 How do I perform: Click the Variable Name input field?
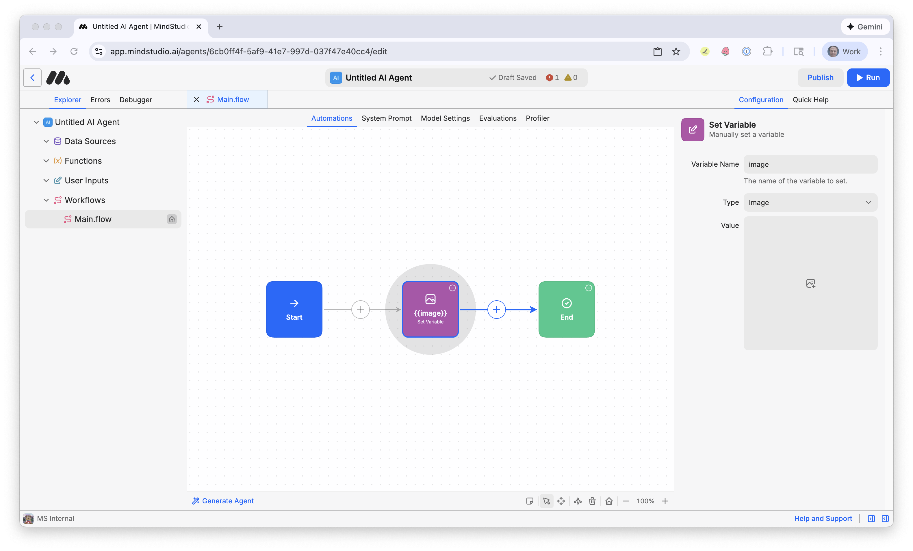click(810, 164)
